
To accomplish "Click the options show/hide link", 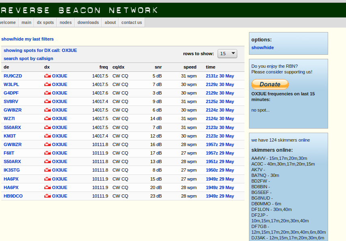I will pos(262,47).
